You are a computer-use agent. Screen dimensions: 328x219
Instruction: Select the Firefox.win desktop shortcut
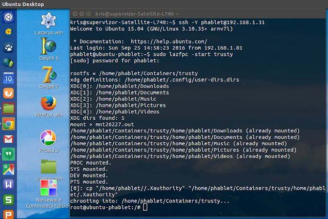click(49, 106)
